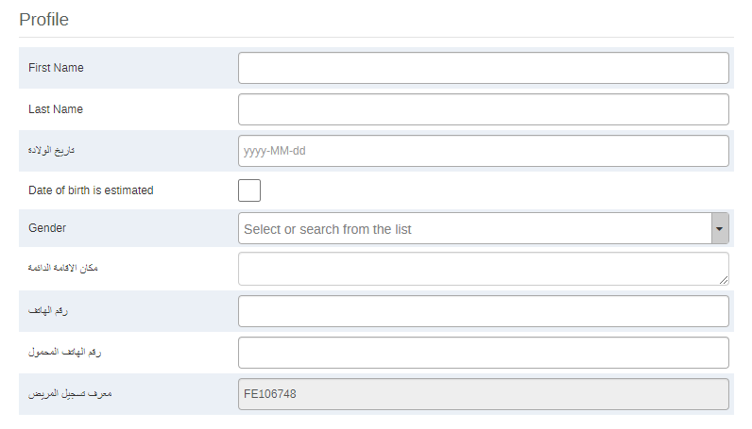Click the Profile section heading

[43, 19]
